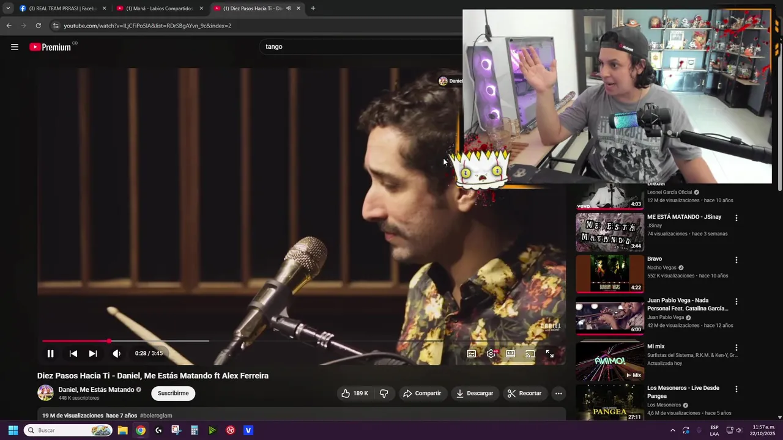783x440 pixels.
Task: Switch to the REAL TEAM PRRAS Facebook tab
Action: 62,9
